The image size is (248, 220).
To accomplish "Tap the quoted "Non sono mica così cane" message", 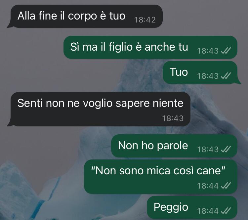I will pos(160,176).
